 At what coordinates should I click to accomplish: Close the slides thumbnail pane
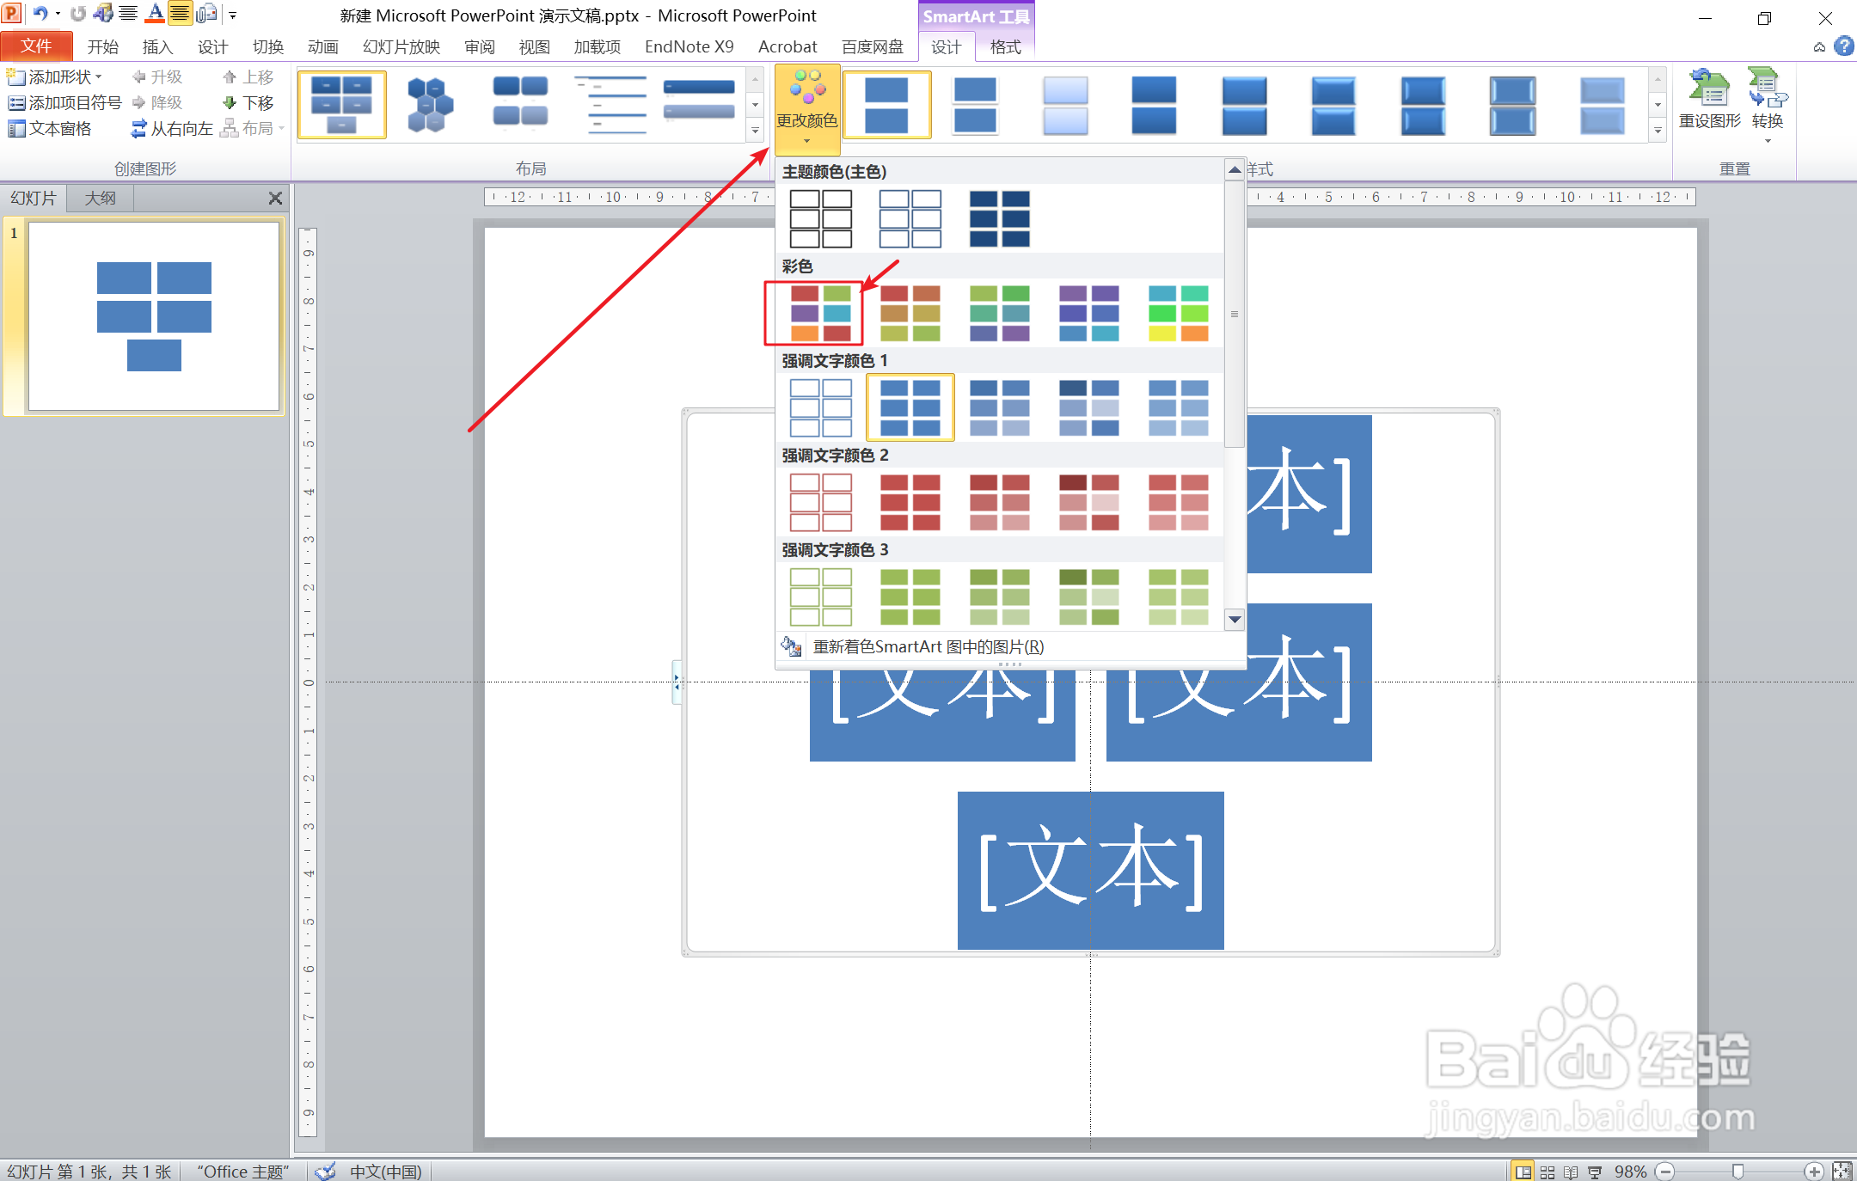pos(275,198)
